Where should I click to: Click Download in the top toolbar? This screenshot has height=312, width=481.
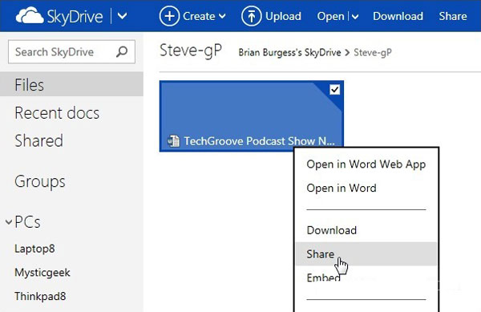pos(398,16)
